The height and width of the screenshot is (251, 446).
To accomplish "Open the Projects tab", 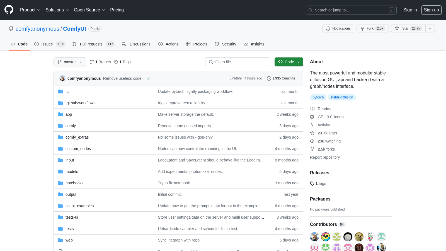I will pos(197,44).
